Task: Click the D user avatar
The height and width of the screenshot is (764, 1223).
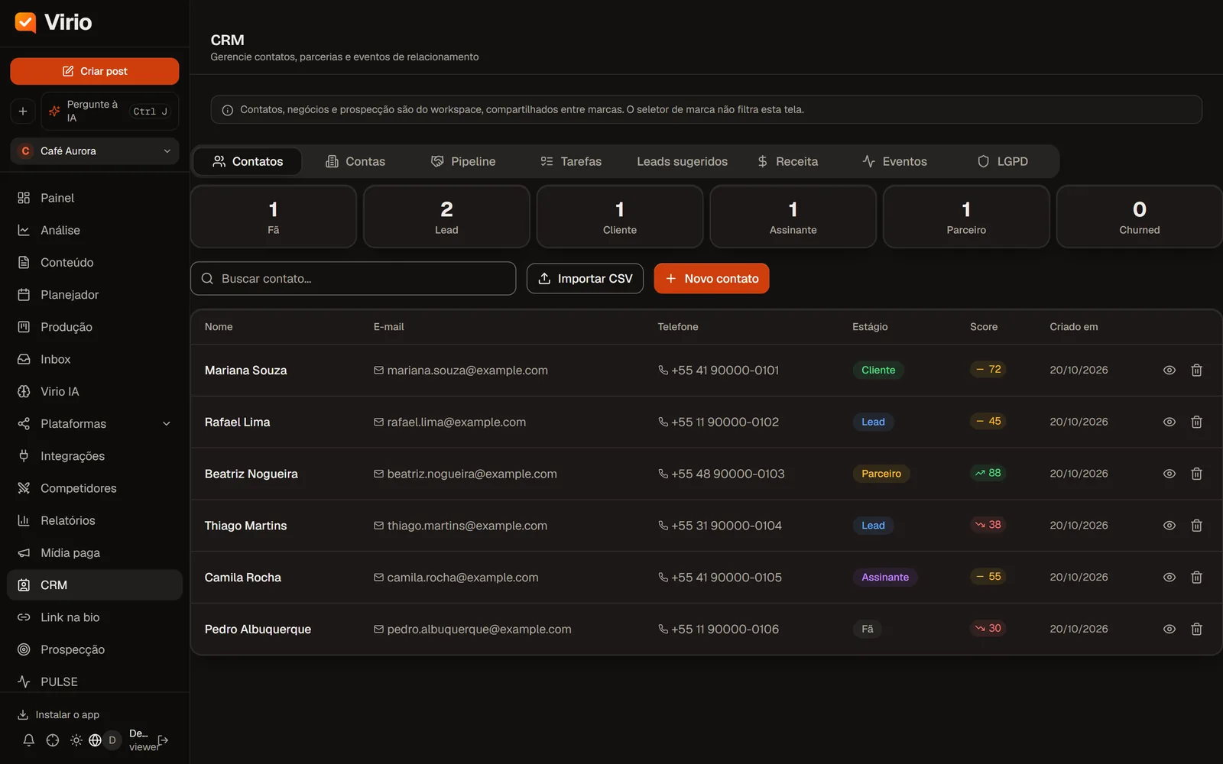Action: tap(112, 740)
